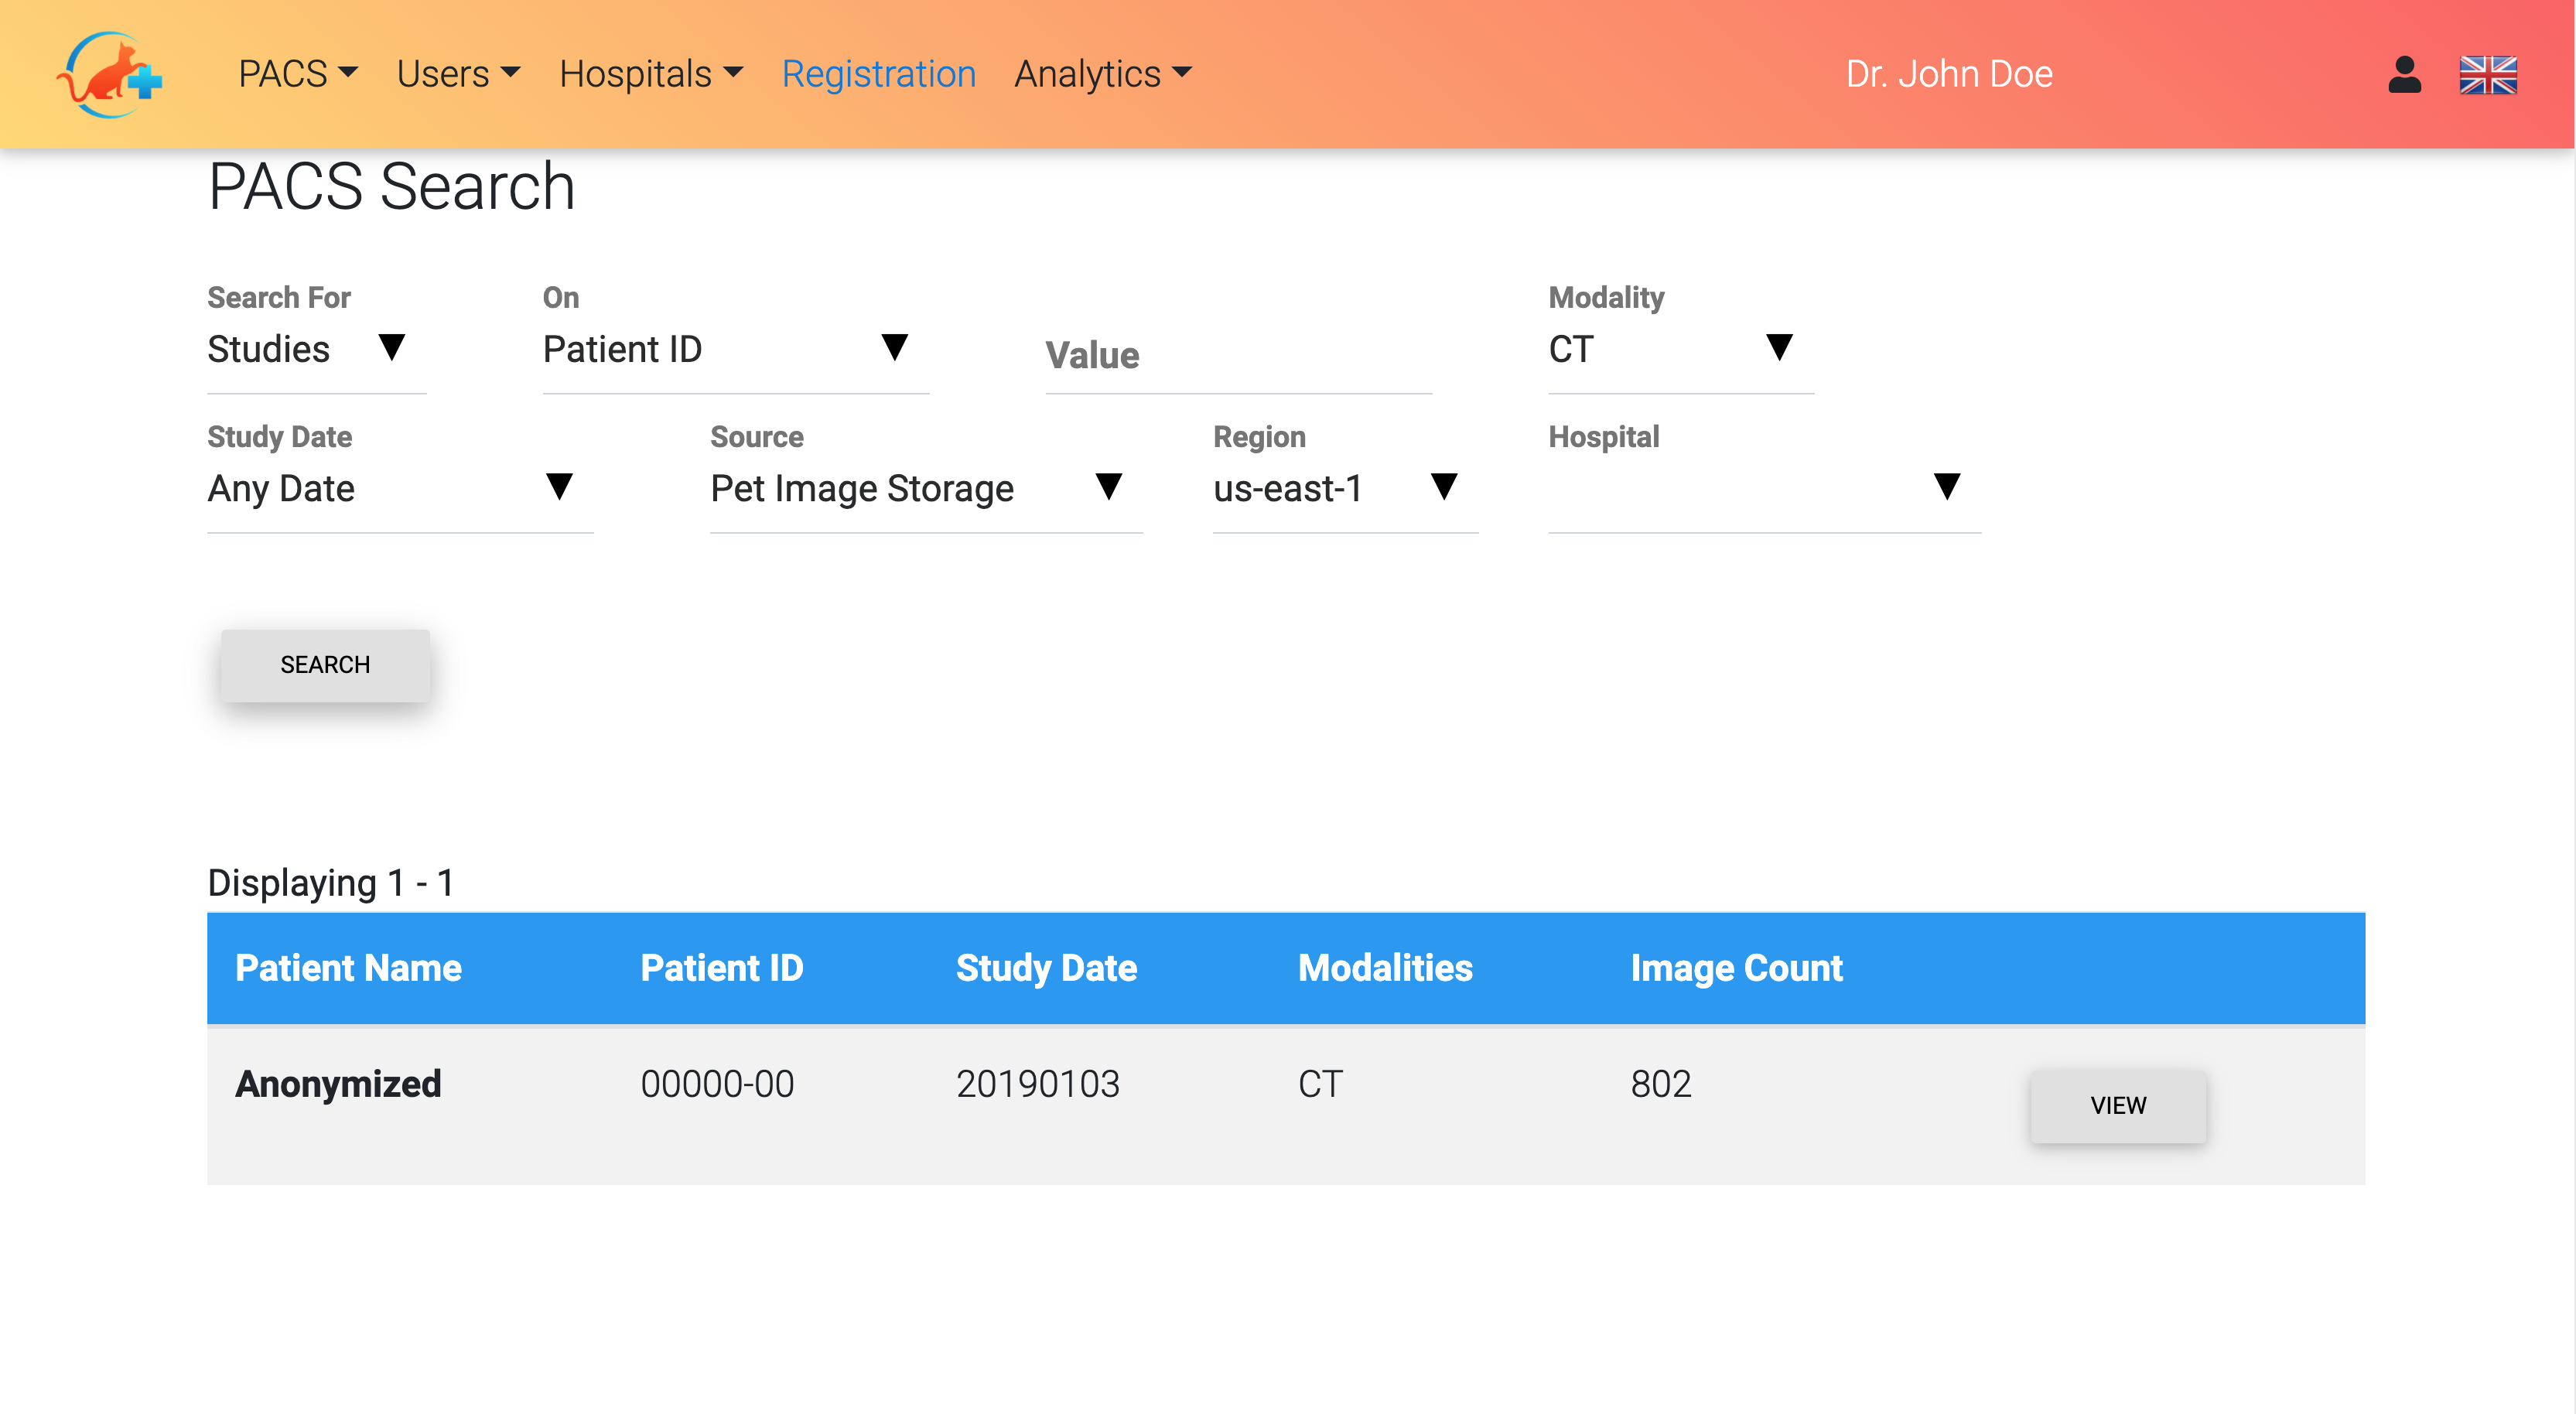Open the Users menu
Screen dimensions: 2576x1414
point(458,74)
